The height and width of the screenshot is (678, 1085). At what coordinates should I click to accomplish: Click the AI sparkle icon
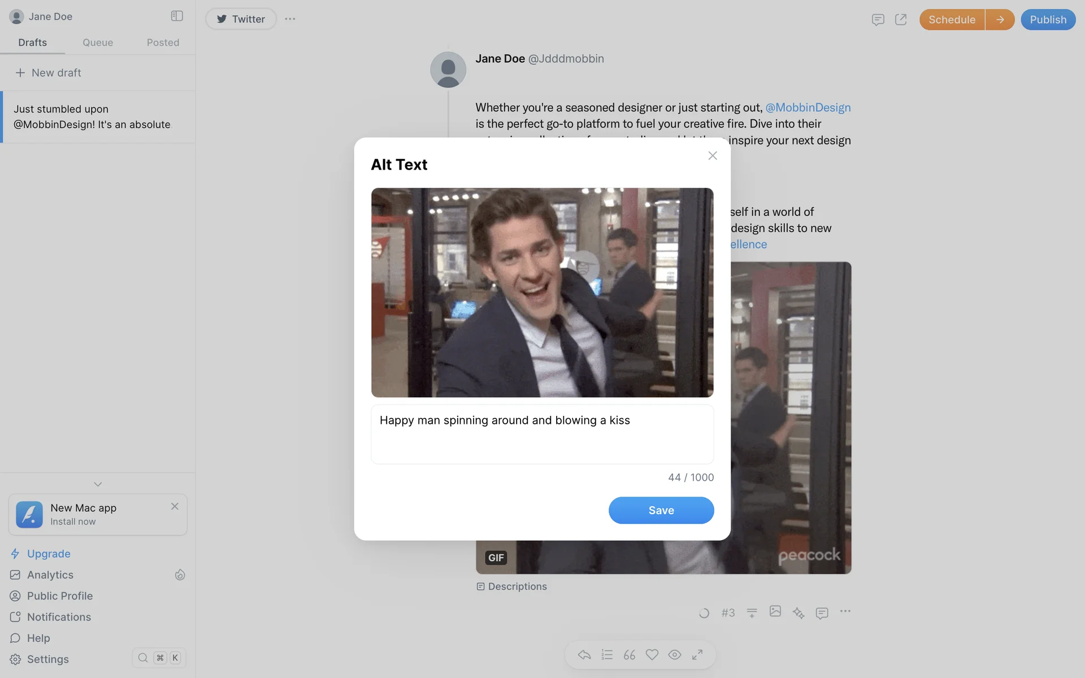pos(798,612)
